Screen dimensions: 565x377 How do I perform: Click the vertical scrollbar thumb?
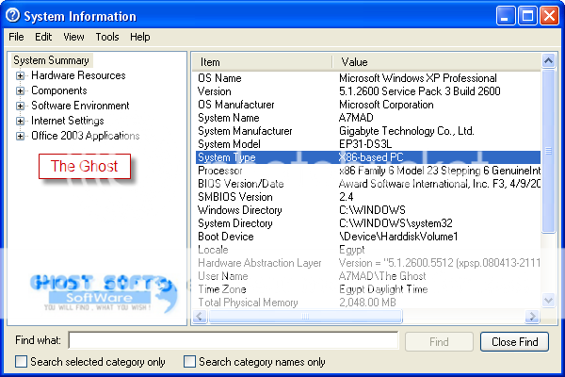[x=548, y=151]
